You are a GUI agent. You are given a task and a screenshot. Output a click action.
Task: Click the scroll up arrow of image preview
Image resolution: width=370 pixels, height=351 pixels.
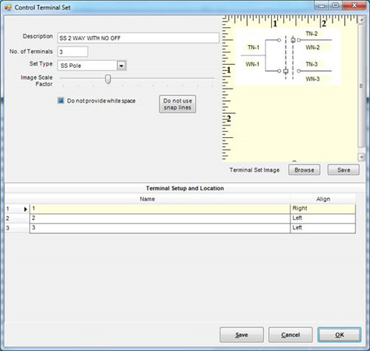[x=361, y=20]
